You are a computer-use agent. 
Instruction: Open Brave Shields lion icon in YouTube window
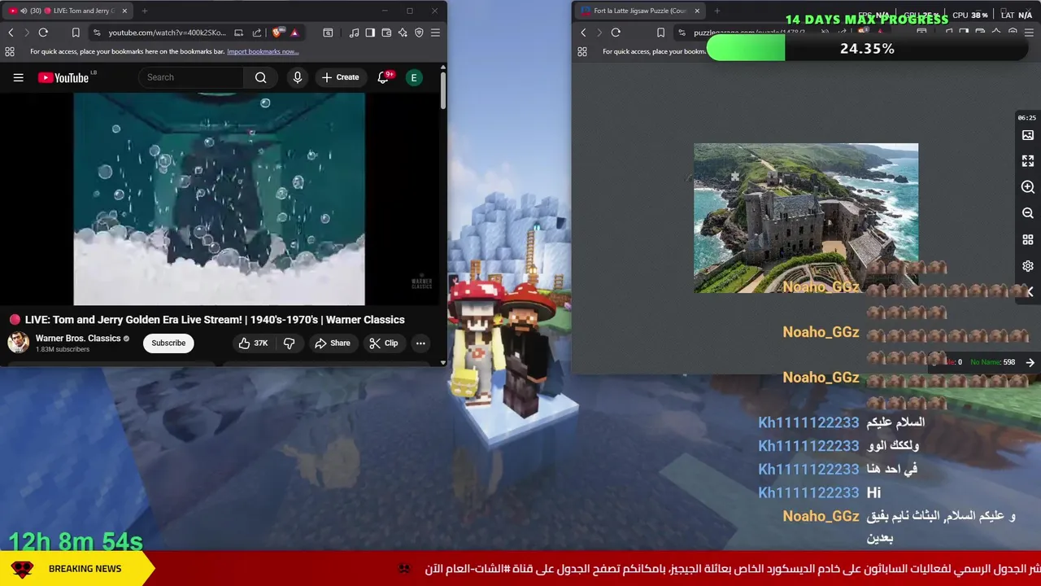[x=277, y=33]
